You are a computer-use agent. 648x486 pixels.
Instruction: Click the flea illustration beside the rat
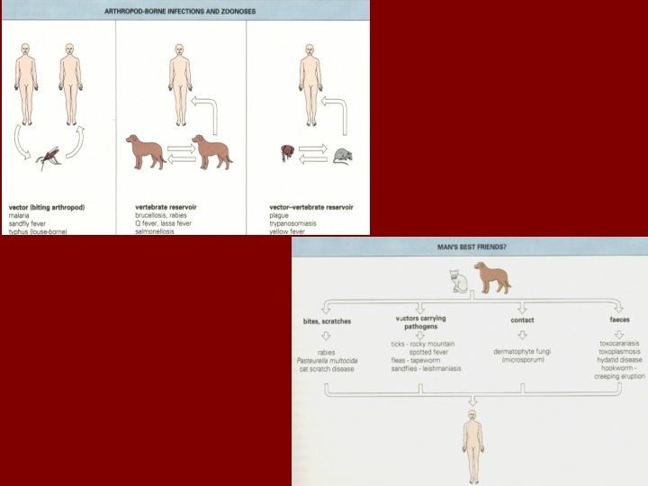[x=287, y=153]
